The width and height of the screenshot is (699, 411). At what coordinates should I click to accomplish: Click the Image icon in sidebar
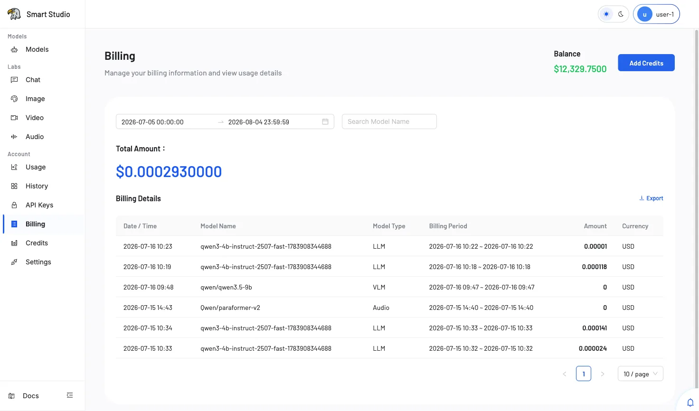click(x=14, y=99)
